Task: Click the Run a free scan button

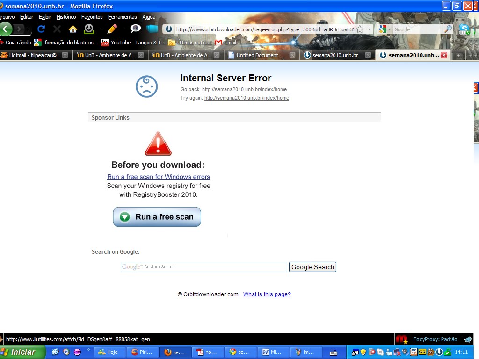Action: (x=157, y=217)
